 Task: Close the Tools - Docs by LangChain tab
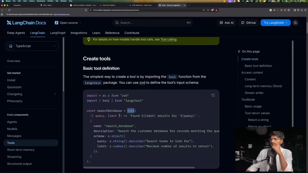point(185,5)
